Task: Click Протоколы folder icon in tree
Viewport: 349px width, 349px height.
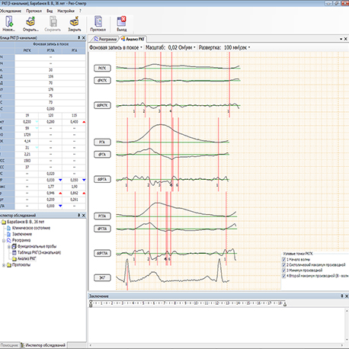Action: tap(9, 265)
